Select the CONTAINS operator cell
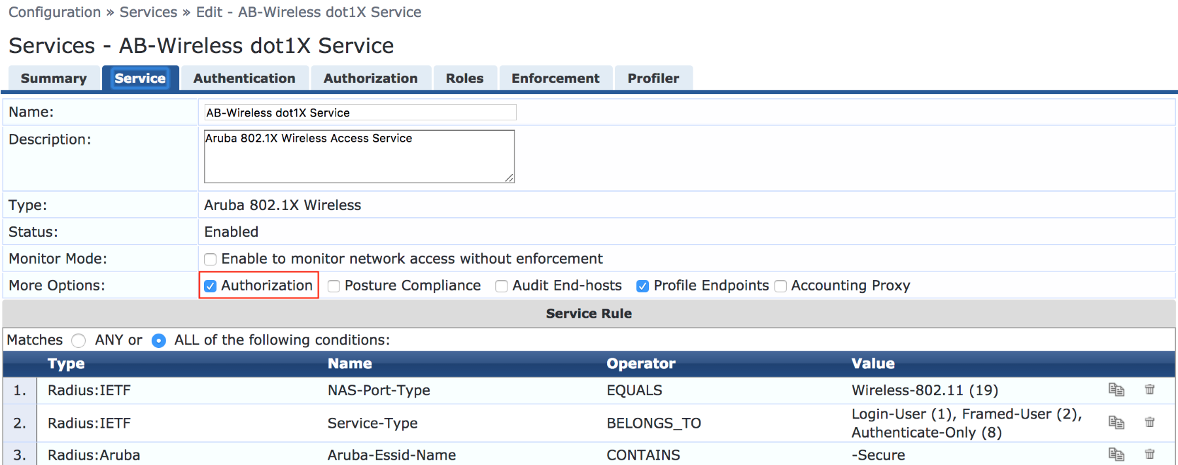Screen dimensions: 1178x465 click(644, 455)
